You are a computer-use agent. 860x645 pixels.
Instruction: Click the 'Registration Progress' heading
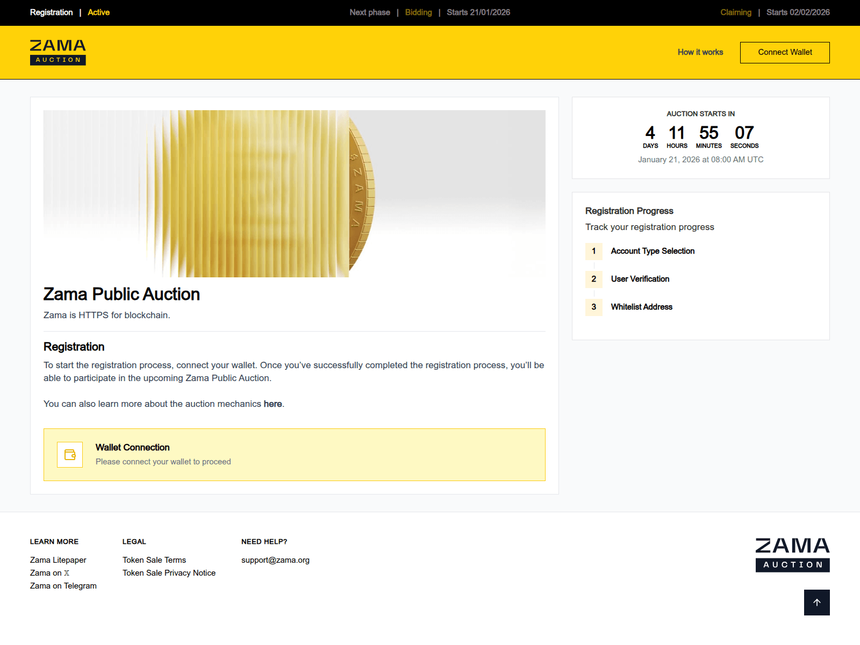(x=629, y=211)
